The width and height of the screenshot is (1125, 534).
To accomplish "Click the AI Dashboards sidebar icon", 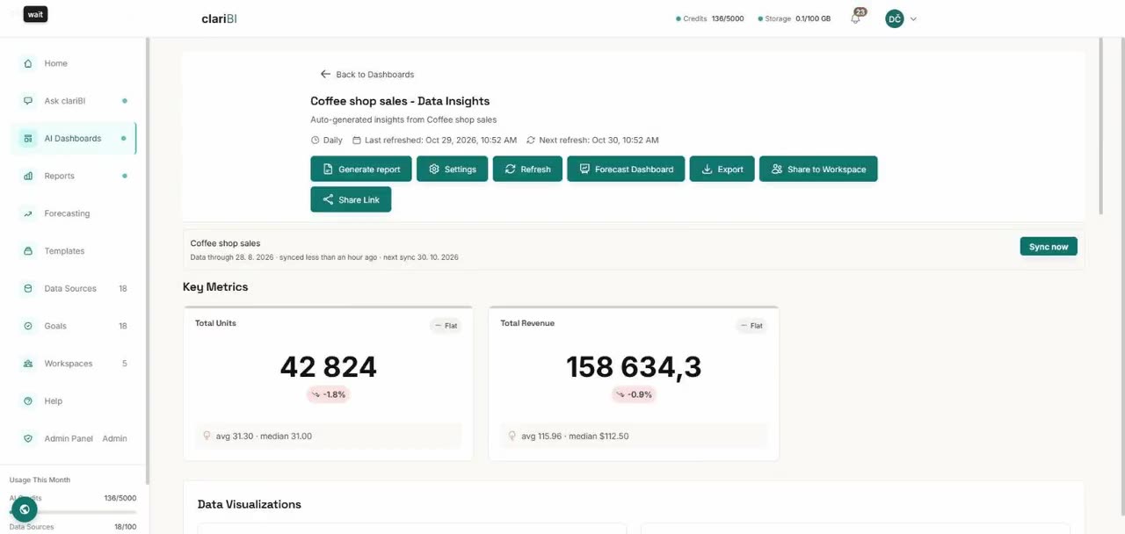I will [x=28, y=139].
